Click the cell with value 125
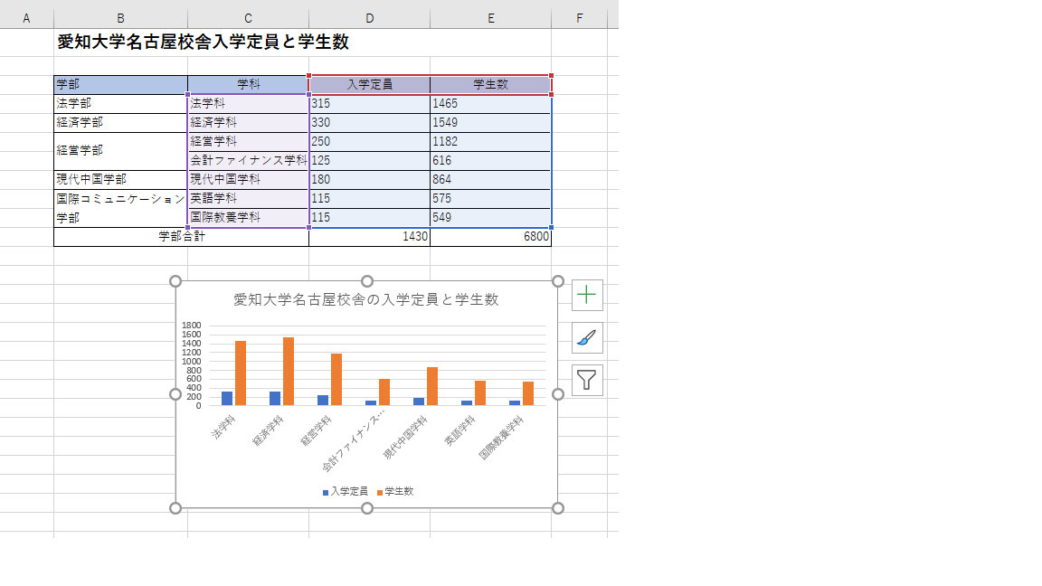1042x586 pixels. [369, 160]
